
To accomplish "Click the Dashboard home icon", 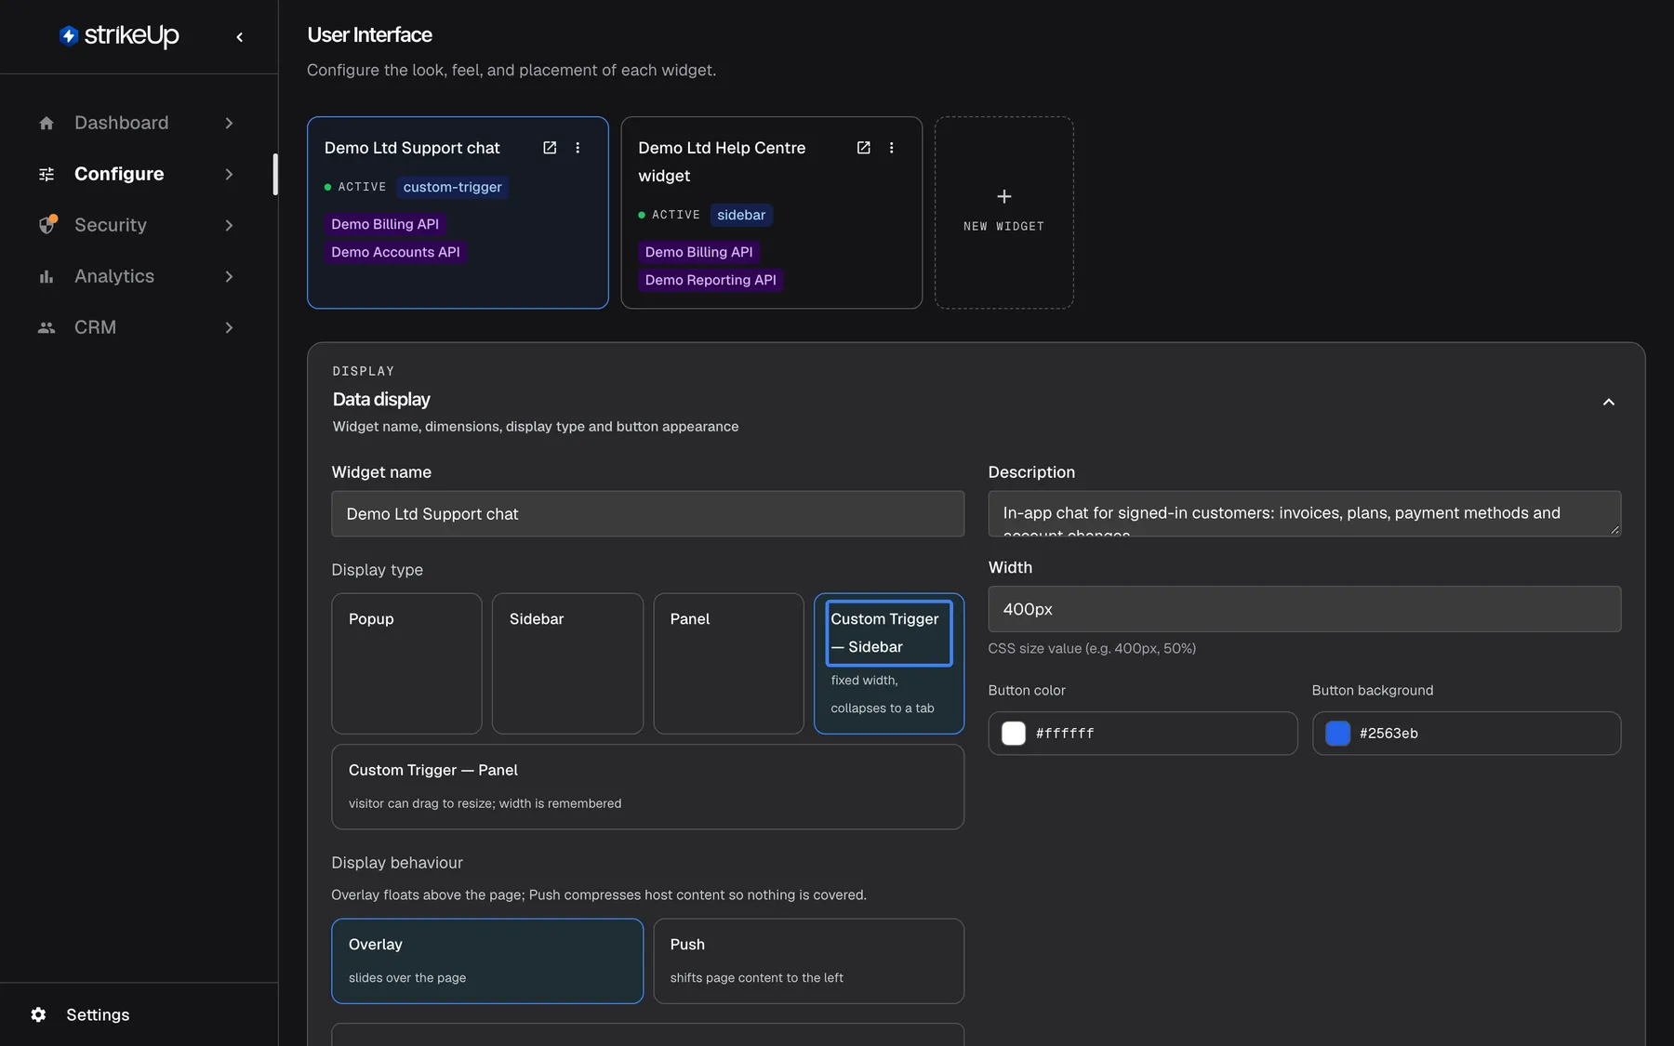I will [46, 123].
